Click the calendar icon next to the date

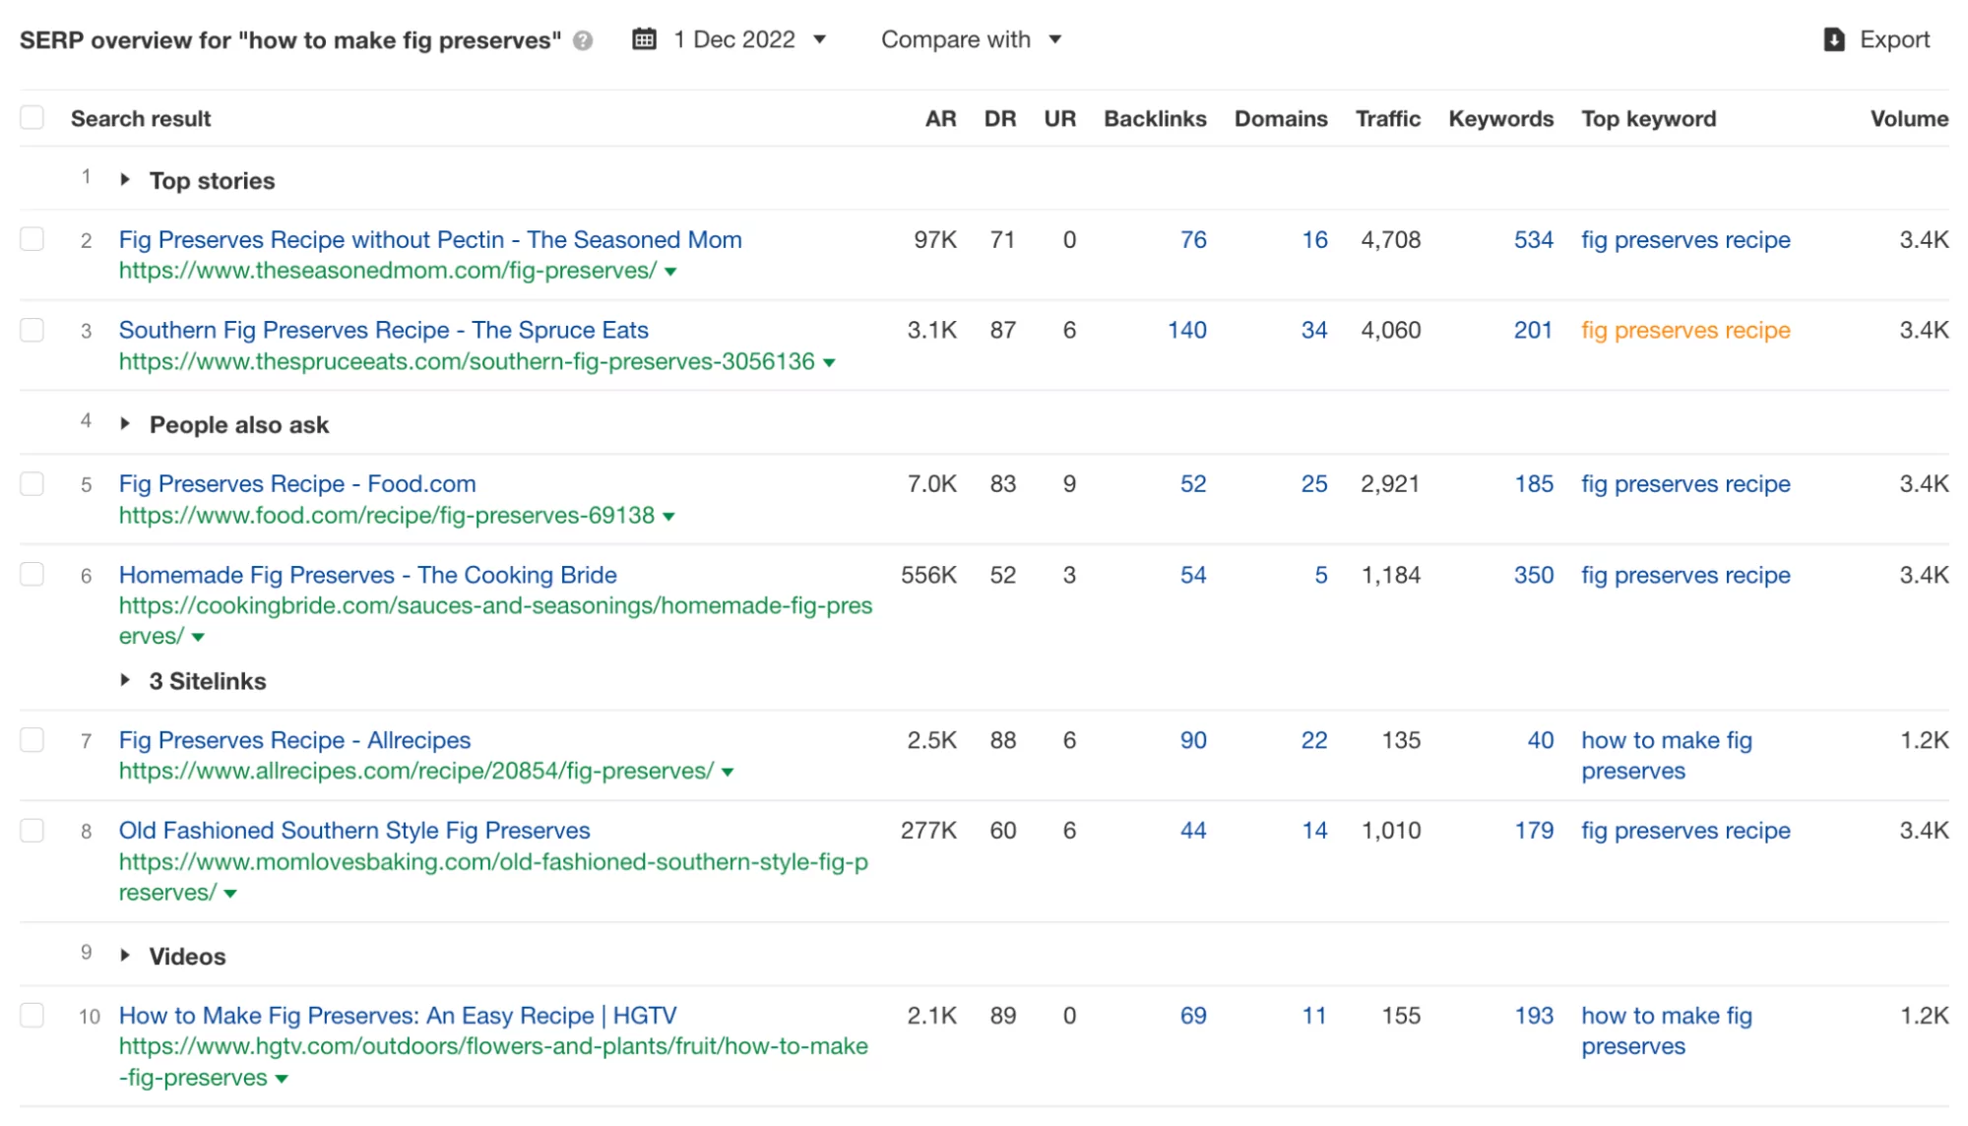click(645, 38)
